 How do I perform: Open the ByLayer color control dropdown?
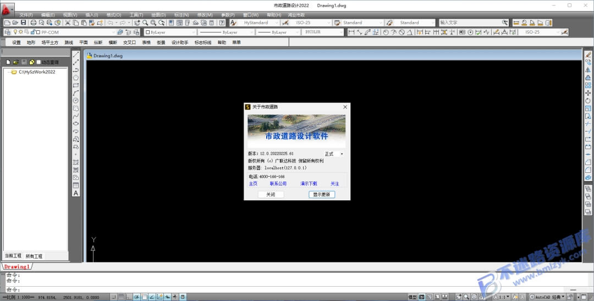[170, 32]
